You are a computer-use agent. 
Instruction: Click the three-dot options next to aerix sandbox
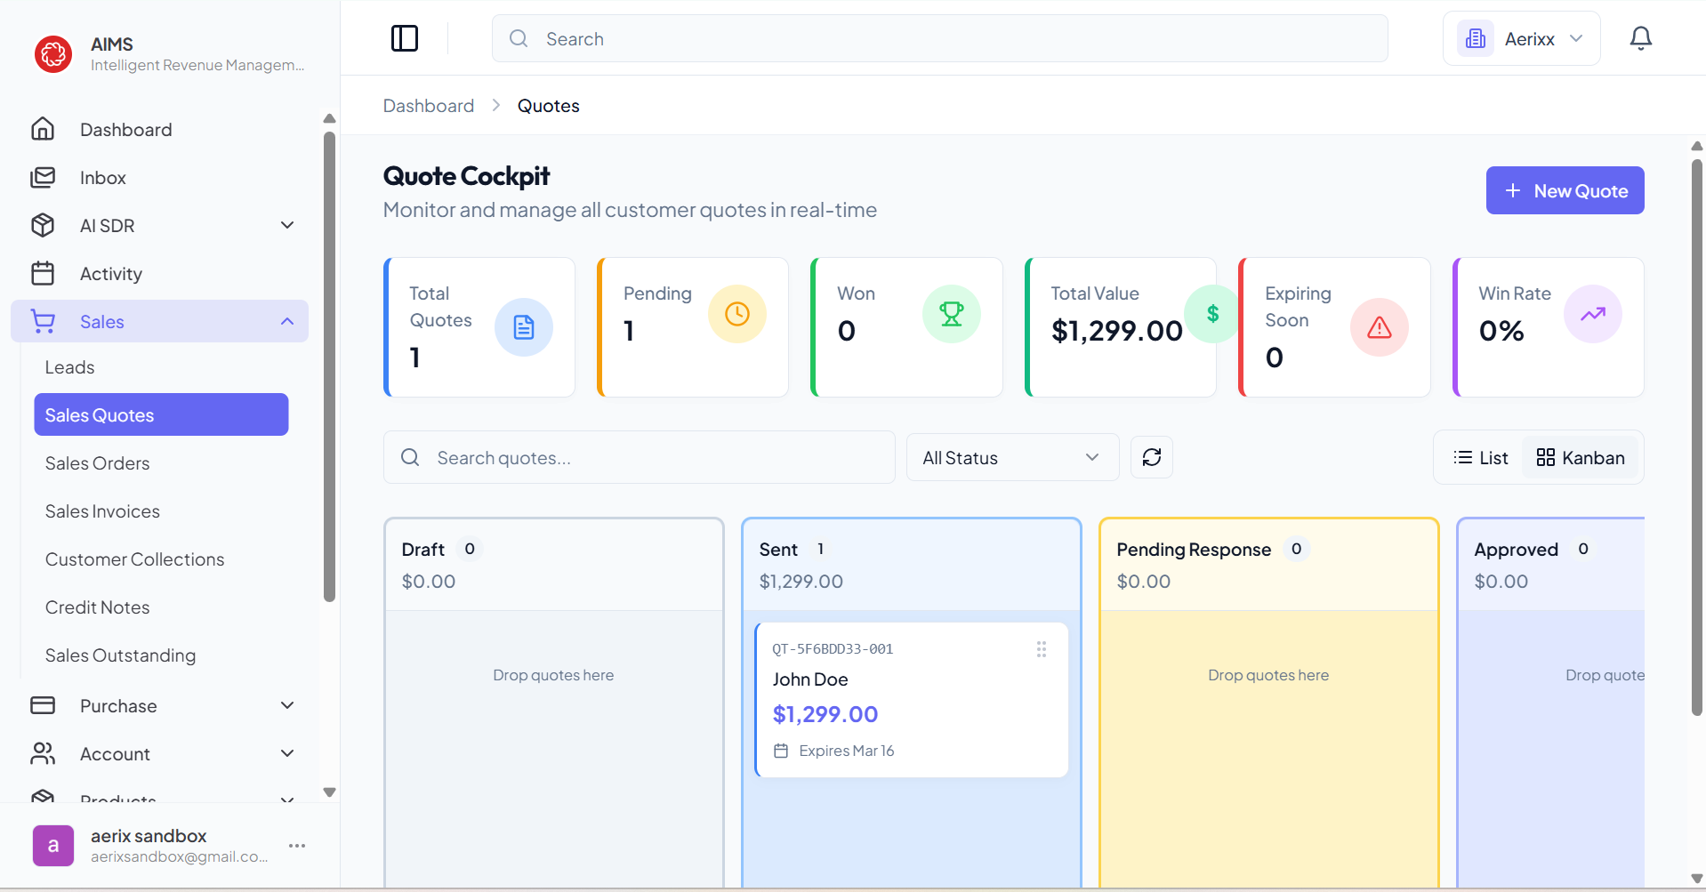tap(296, 846)
